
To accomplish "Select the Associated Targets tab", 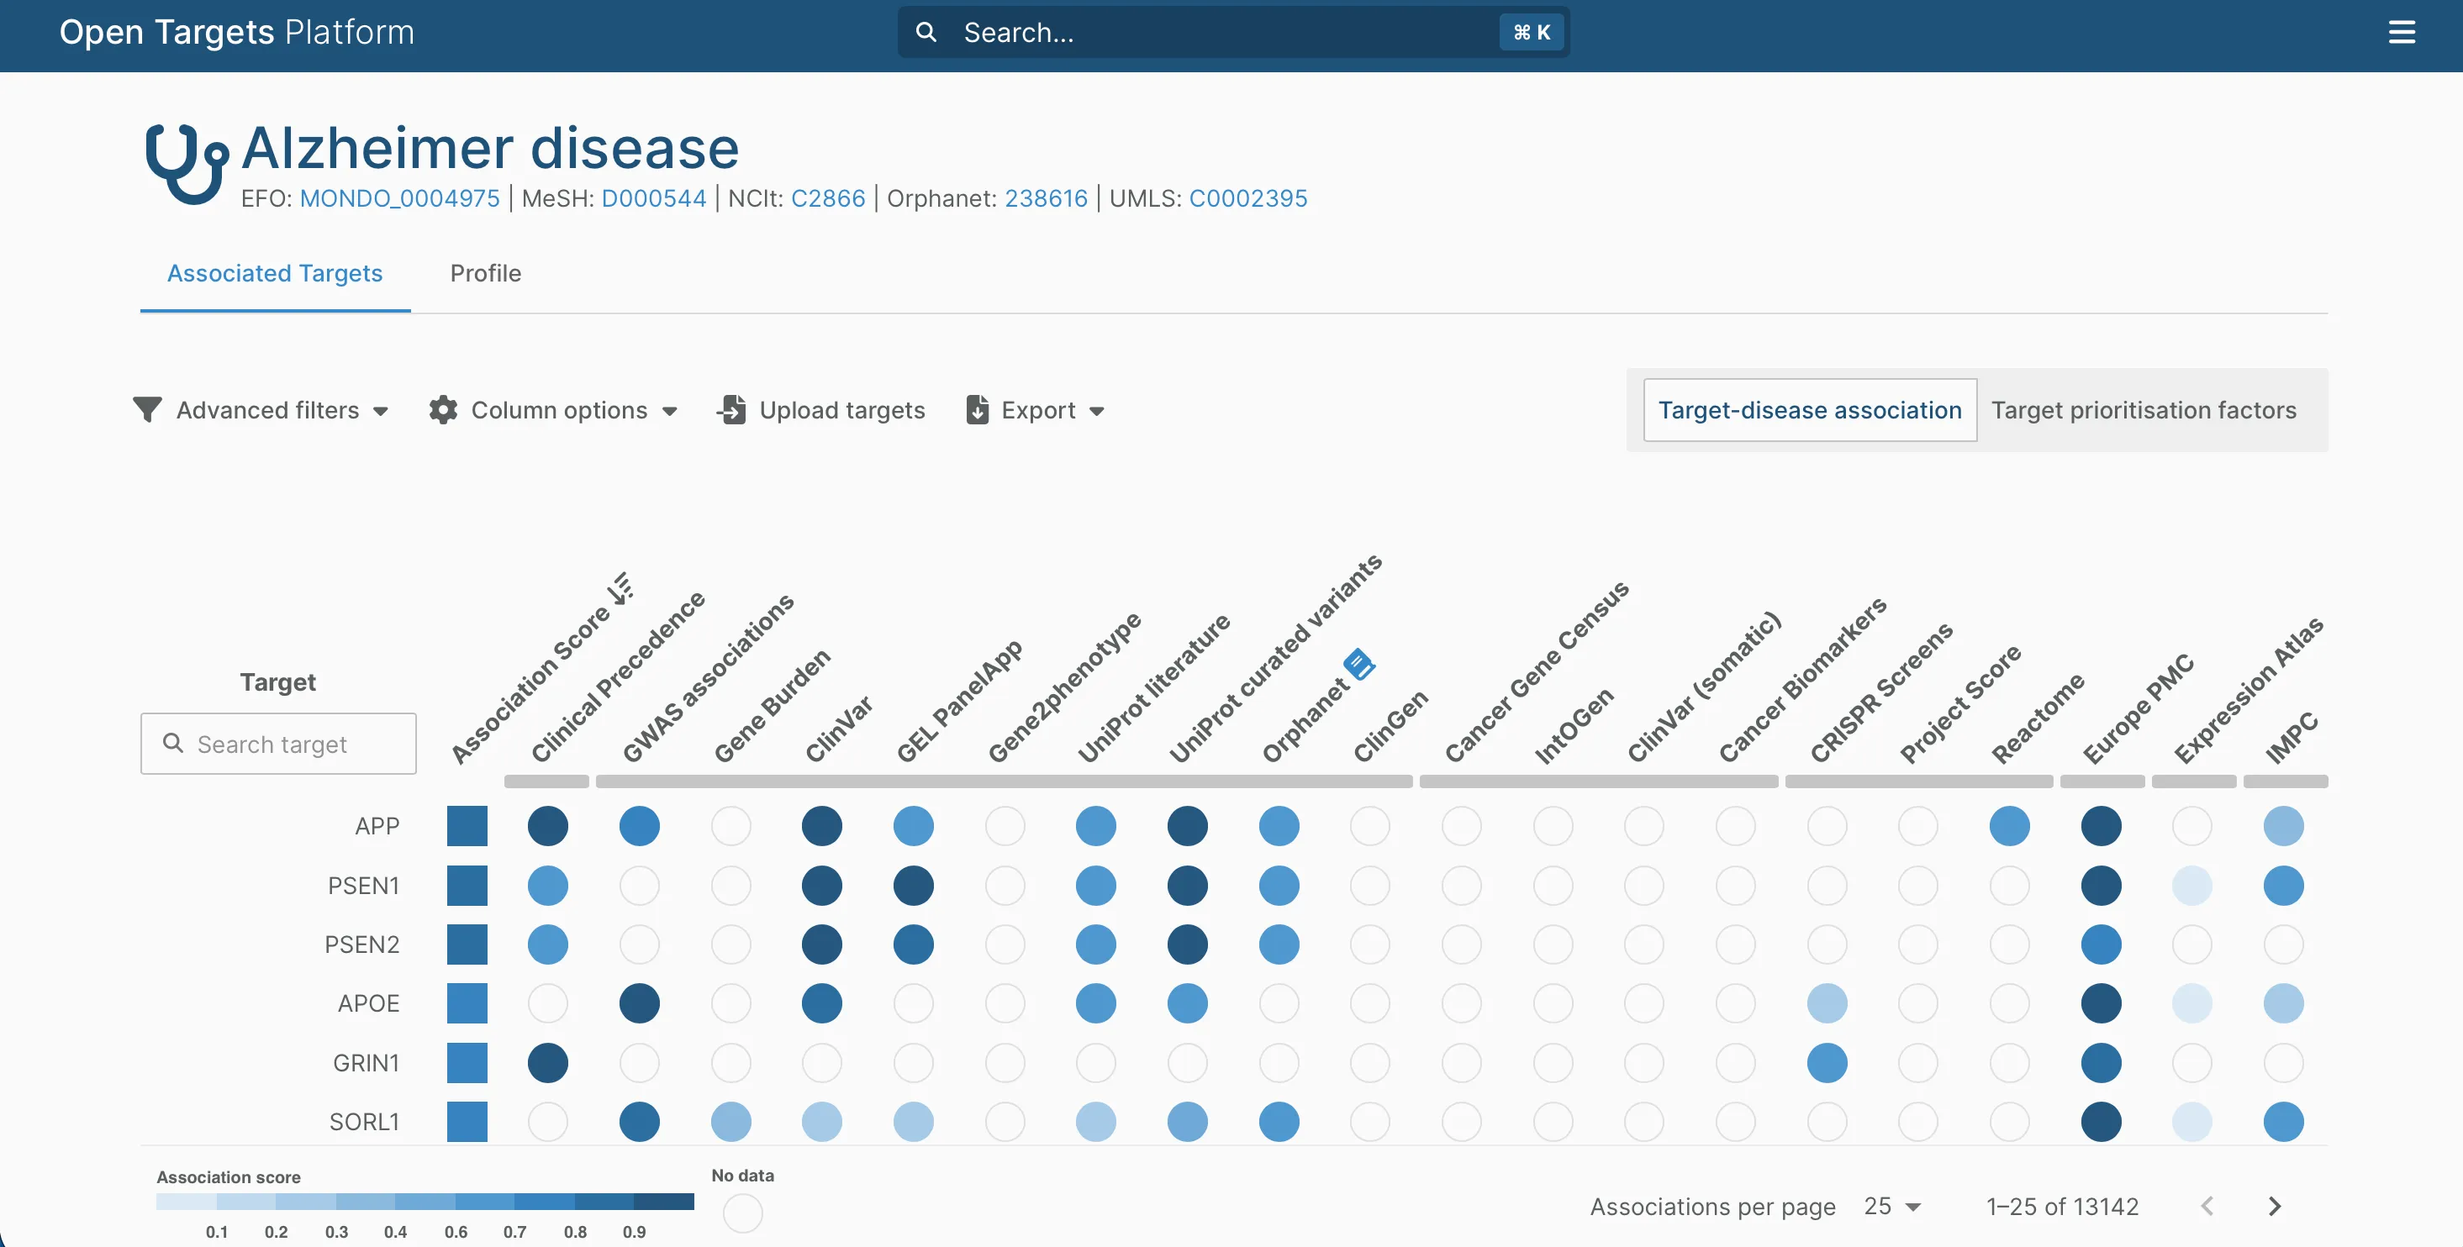I will coord(276,273).
